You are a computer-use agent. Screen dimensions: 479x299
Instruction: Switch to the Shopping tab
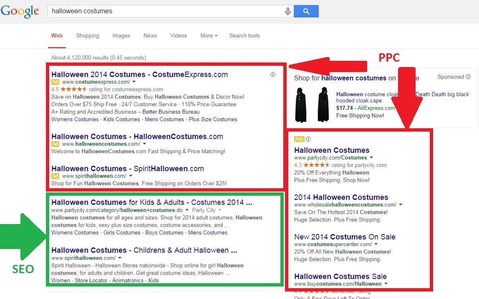88,36
